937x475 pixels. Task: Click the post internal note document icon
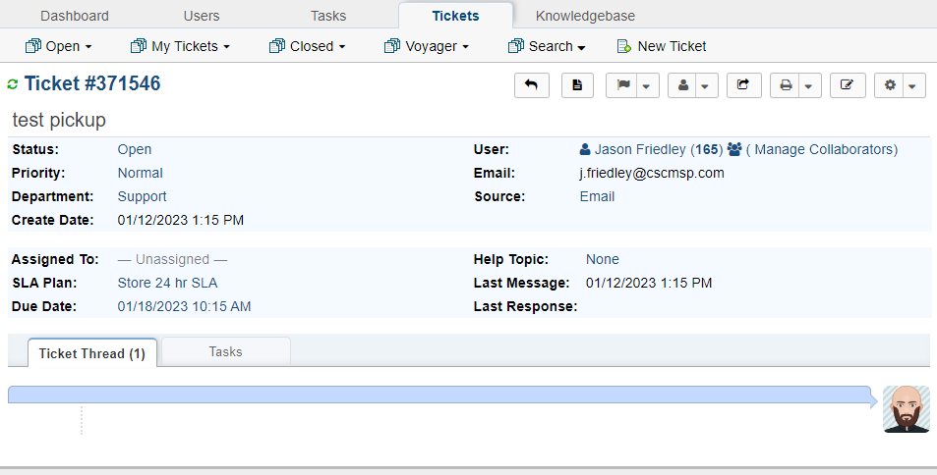[577, 85]
